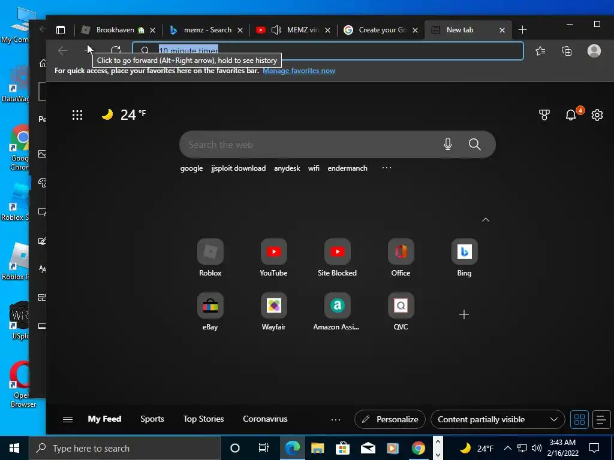Screen dimensions: 614x460
Task: Open Google Chrome from the taskbar
Action: click(418, 448)
